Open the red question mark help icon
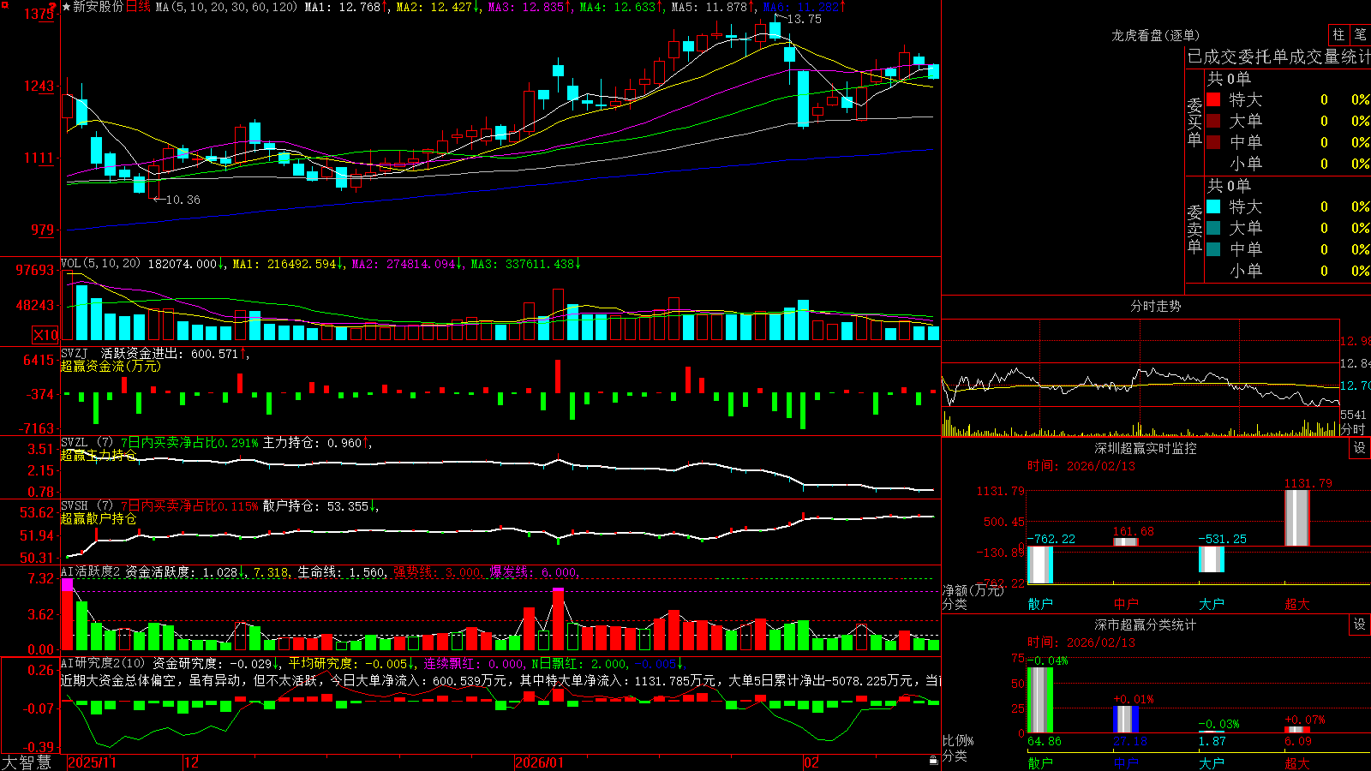 [x=53, y=7]
